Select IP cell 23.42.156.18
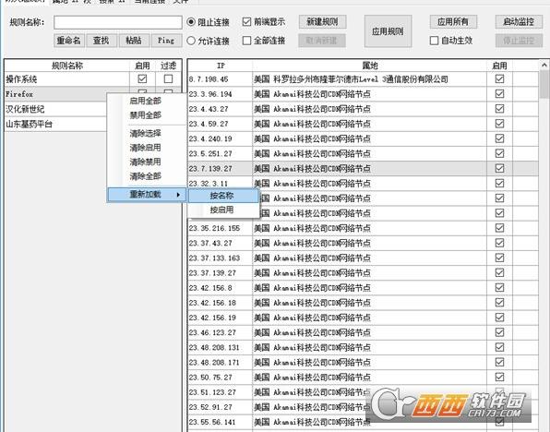The height and width of the screenshot is (432, 550). click(221, 303)
